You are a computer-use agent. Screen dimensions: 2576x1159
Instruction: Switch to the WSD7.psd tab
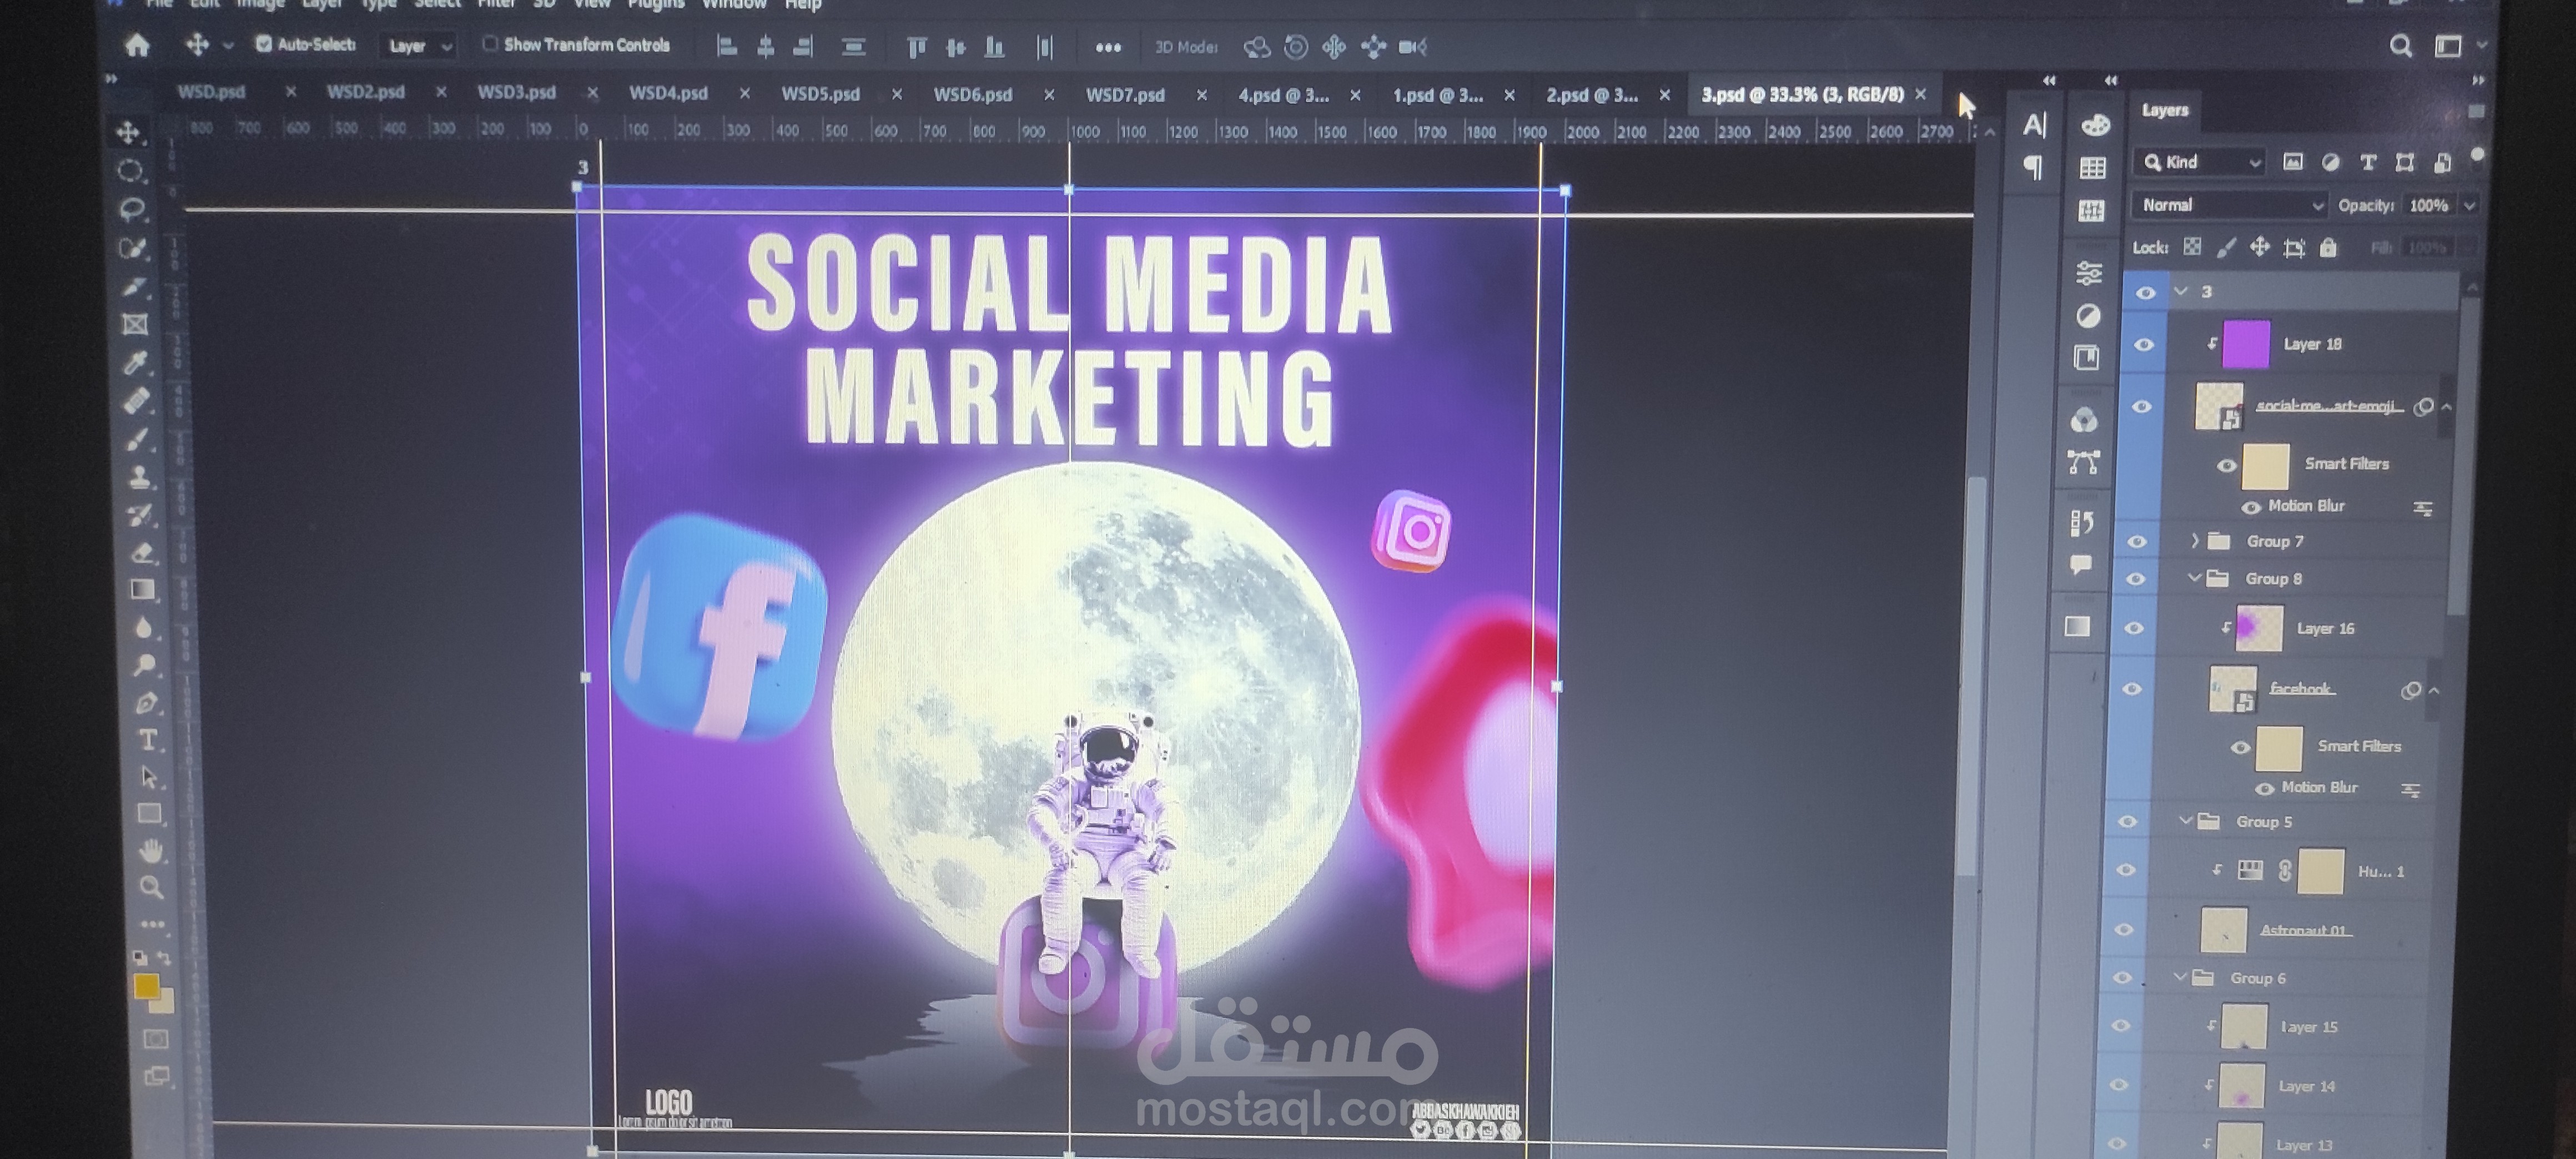1125,95
